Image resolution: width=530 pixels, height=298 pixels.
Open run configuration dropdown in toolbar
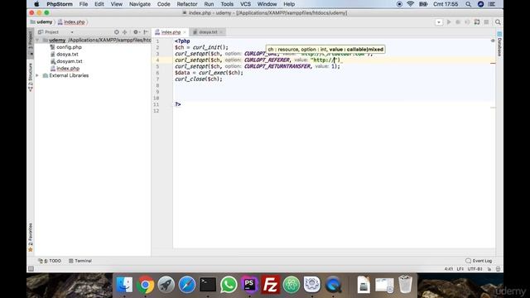(439, 22)
